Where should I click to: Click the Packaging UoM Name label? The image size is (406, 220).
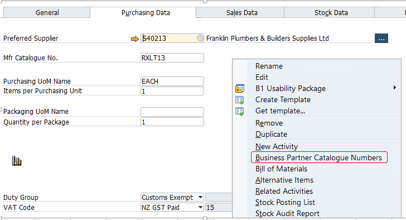tap(36, 112)
